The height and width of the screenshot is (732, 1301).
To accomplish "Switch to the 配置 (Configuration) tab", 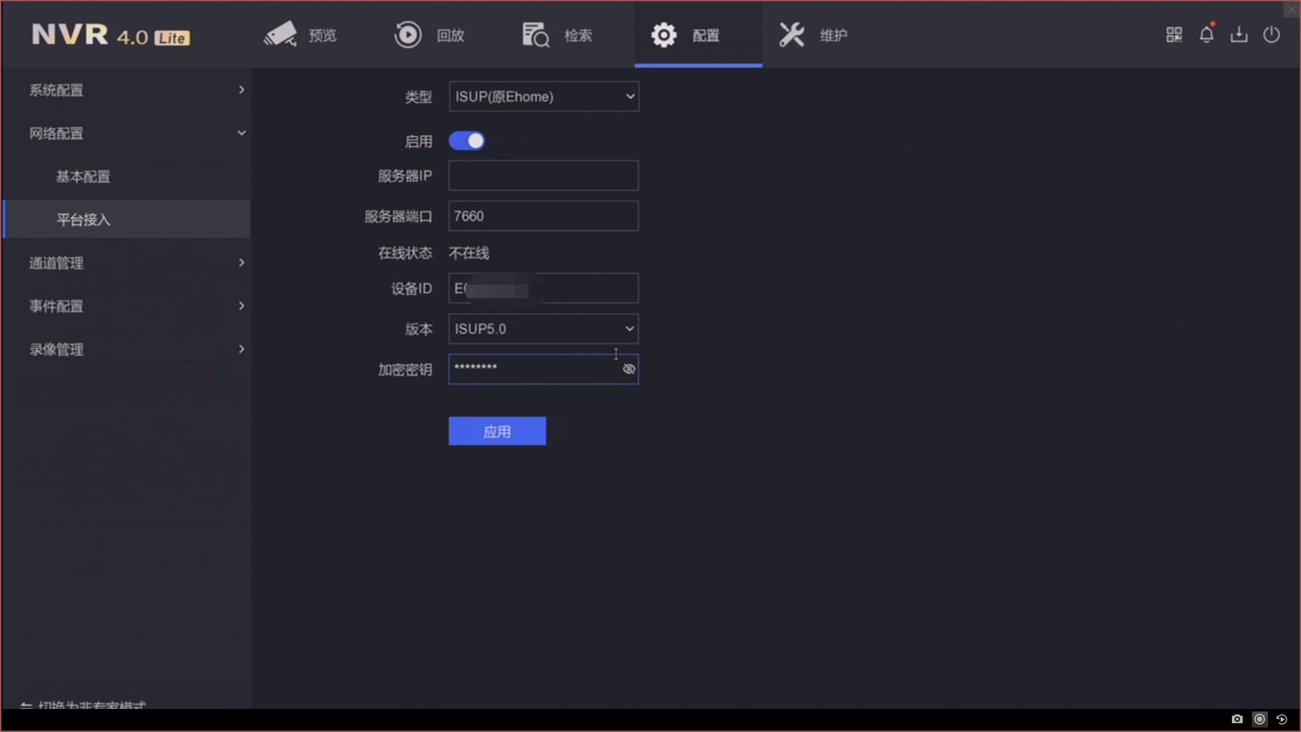I will click(698, 35).
